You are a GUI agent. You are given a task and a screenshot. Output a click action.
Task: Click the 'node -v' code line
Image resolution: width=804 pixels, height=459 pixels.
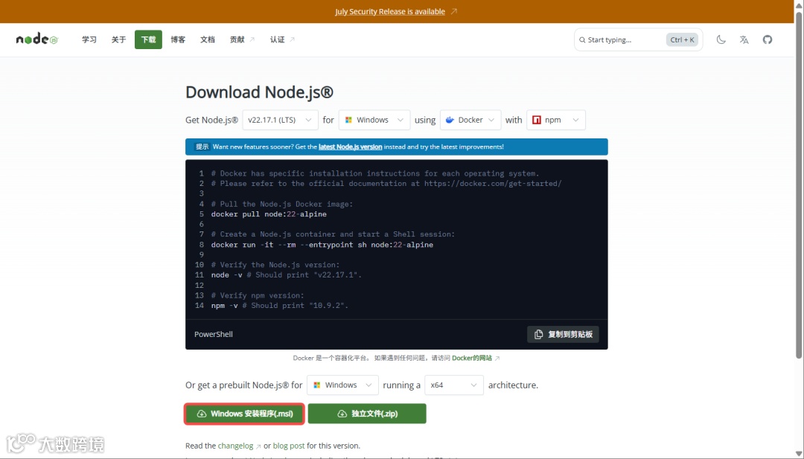click(x=286, y=275)
